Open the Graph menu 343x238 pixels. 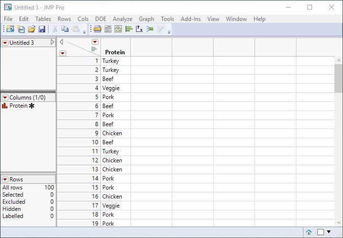[147, 19]
